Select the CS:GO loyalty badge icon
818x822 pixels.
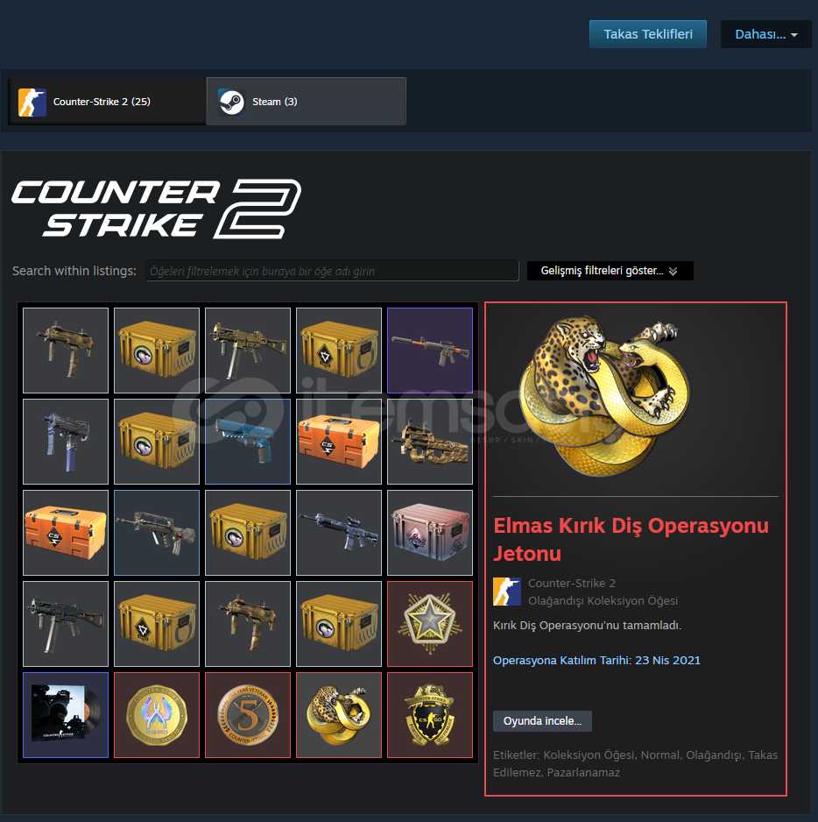[430, 715]
